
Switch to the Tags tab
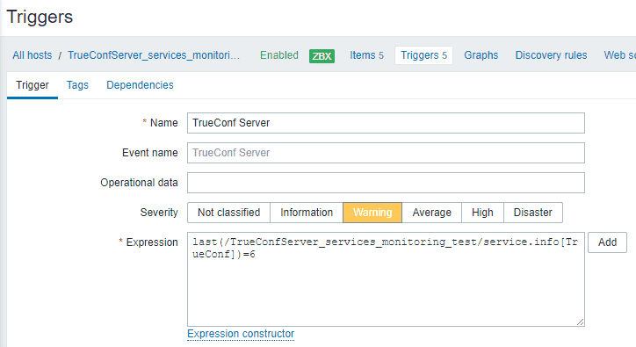(x=77, y=85)
